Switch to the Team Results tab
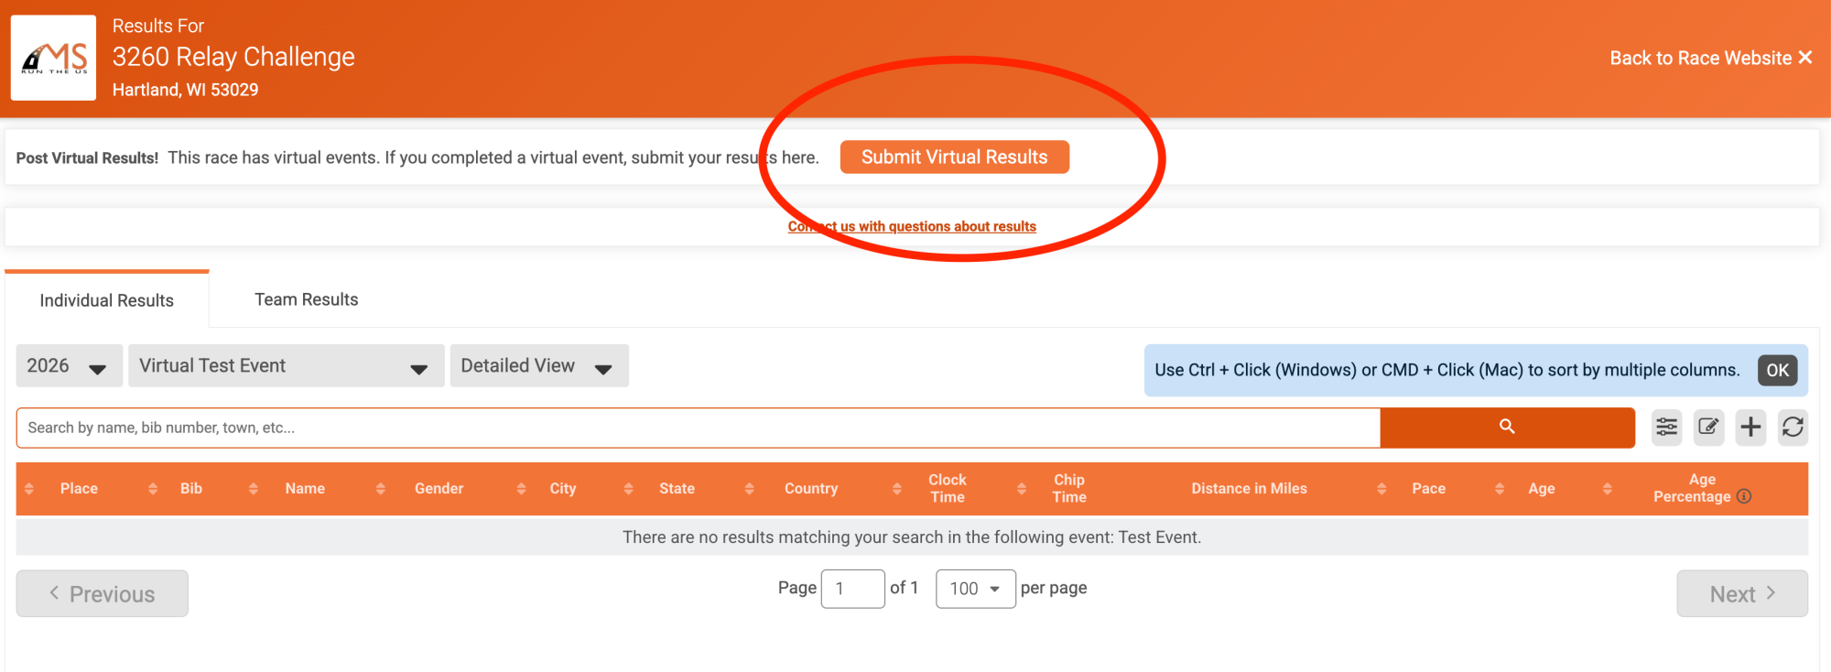Viewport: 1831px width, 672px height. (x=306, y=299)
